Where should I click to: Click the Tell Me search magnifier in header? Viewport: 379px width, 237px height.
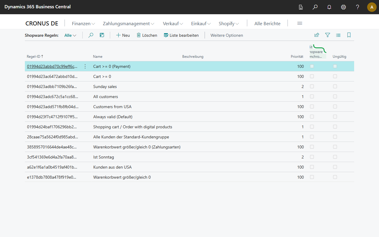click(315, 7)
